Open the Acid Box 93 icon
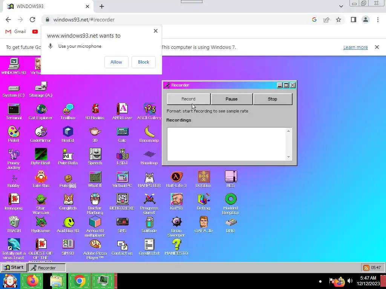386x289 pixels. [x=68, y=224]
